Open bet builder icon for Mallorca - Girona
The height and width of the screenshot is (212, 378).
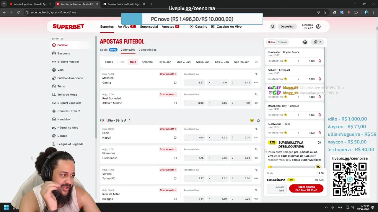coord(256,74)
